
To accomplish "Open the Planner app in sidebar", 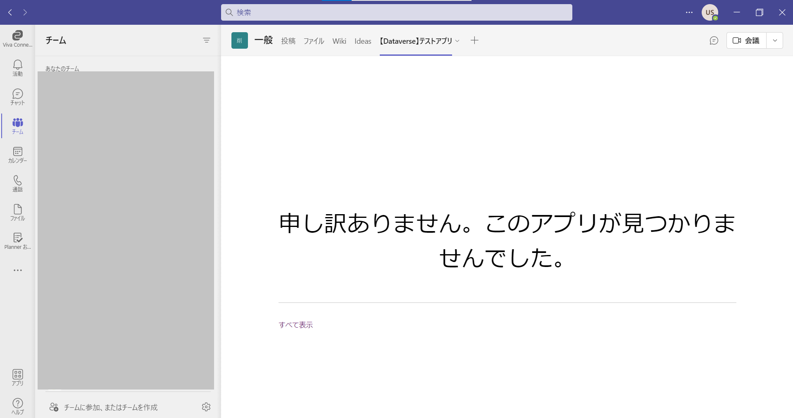I will tap(17, 241).
